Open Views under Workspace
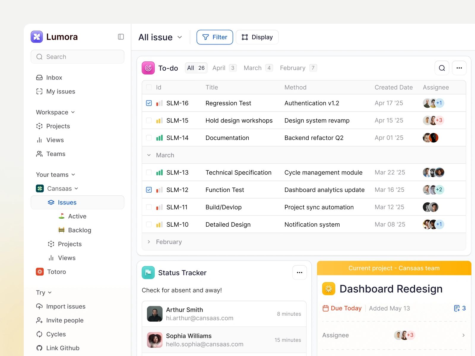 tap(50, 140)
